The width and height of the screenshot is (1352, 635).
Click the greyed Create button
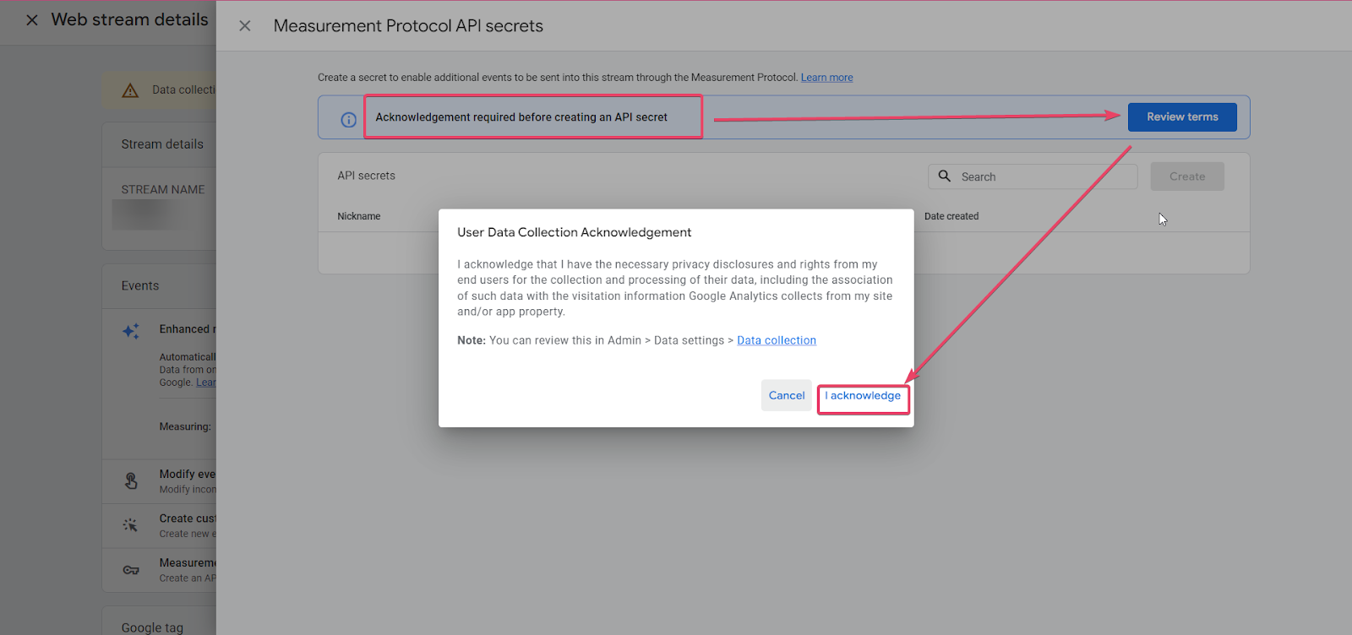(1186, 176)
